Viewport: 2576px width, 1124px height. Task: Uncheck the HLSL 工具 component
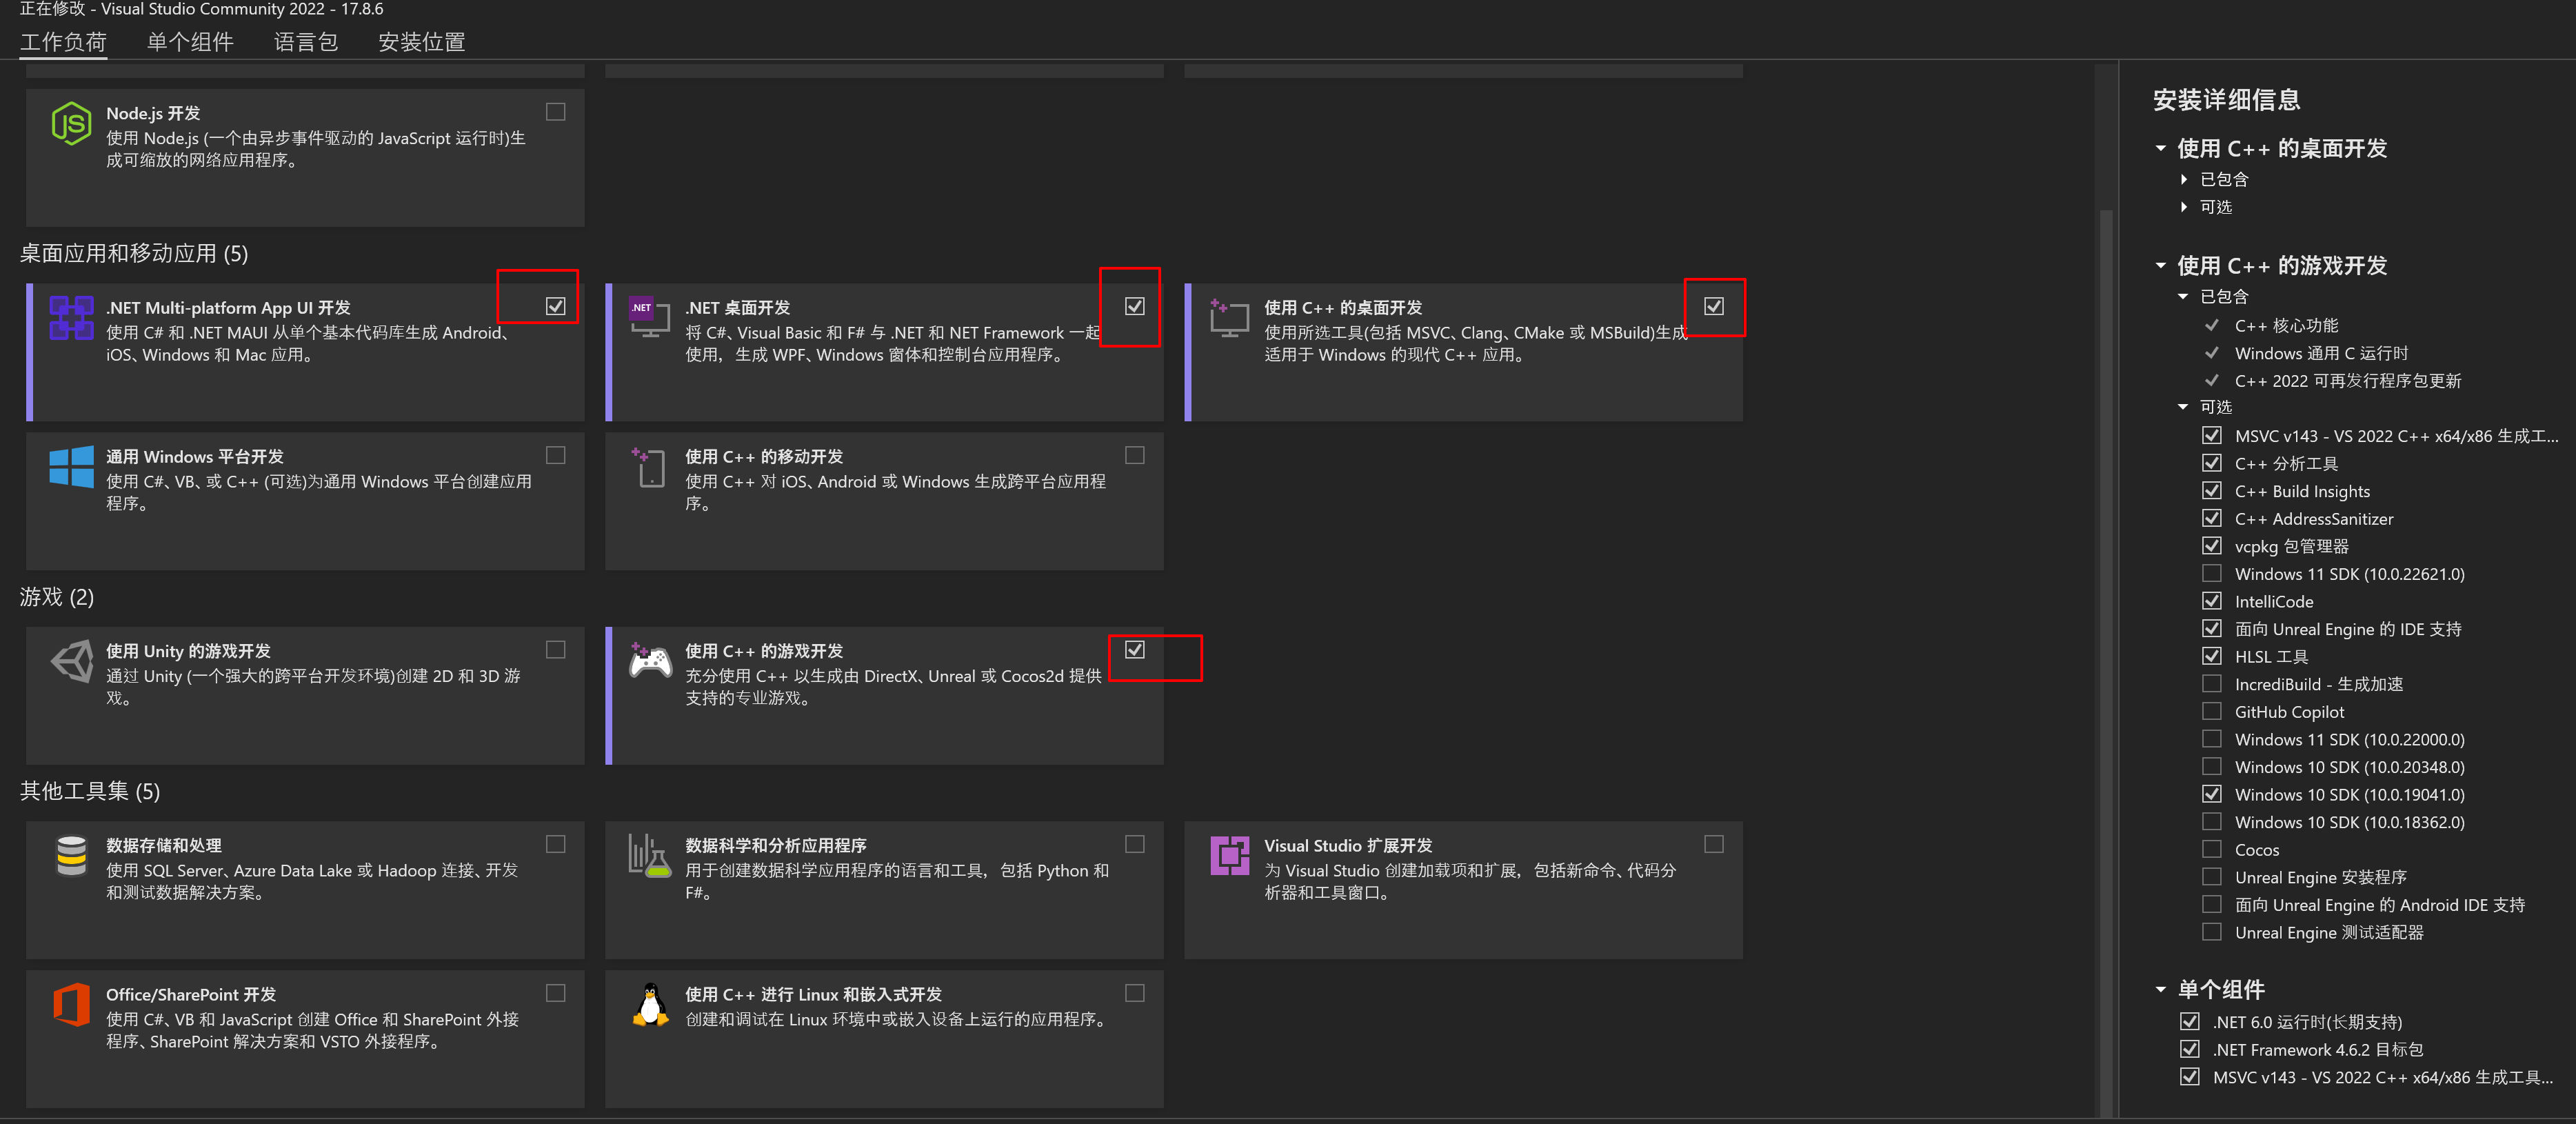(2212, 656)
